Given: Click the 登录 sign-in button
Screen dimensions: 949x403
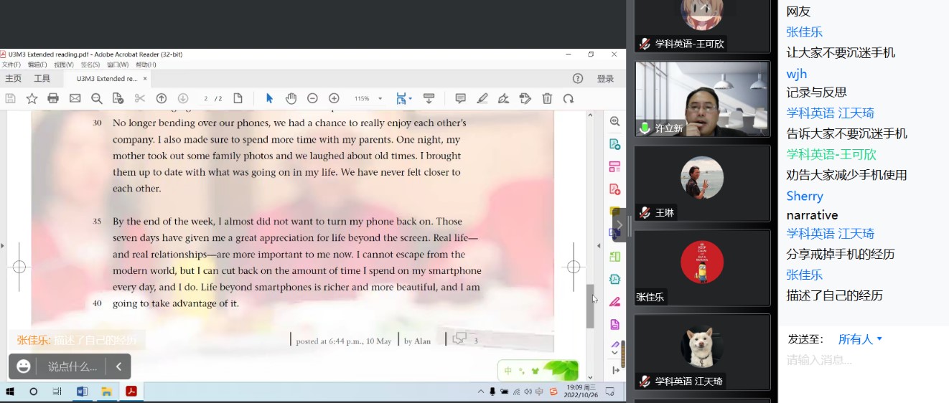Looking at the screenshot, I should (605, 79).
